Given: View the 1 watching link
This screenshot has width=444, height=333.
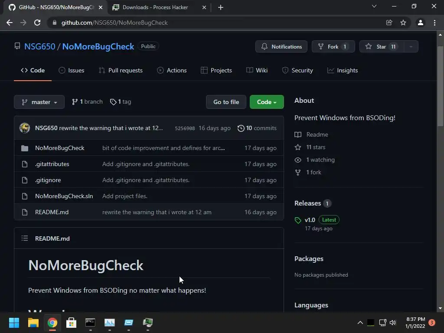Looking at the screenshot, I should pos(315,160).
